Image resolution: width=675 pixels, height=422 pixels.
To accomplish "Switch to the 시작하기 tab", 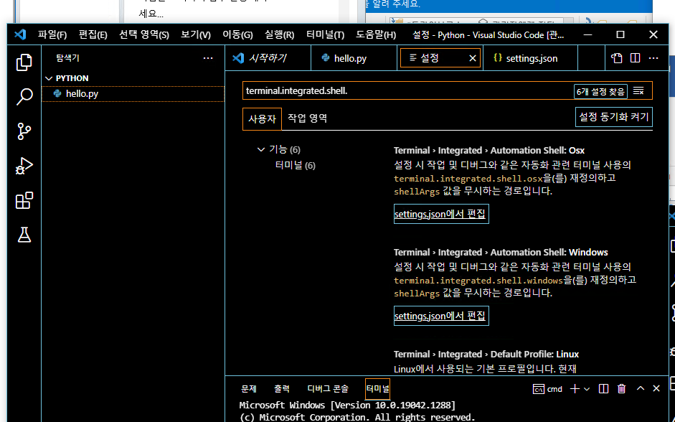I will (x=268, y=58).
